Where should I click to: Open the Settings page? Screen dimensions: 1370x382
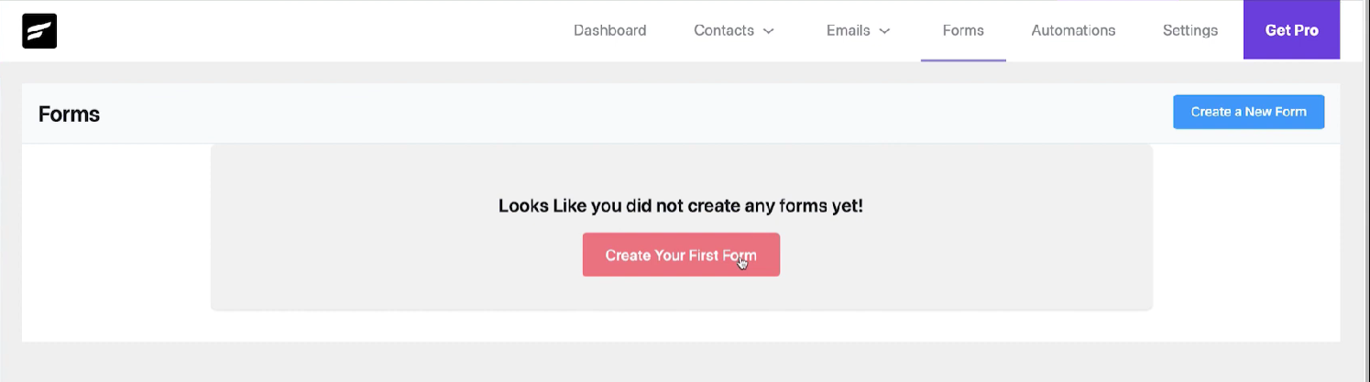point(1189,30)
